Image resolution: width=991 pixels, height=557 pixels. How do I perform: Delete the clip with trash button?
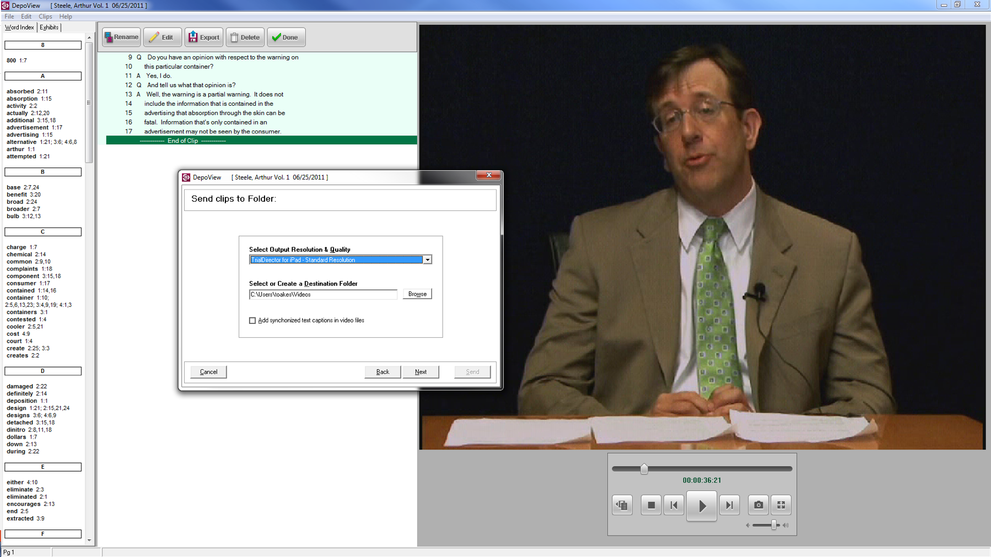click(x=245, y=37)
